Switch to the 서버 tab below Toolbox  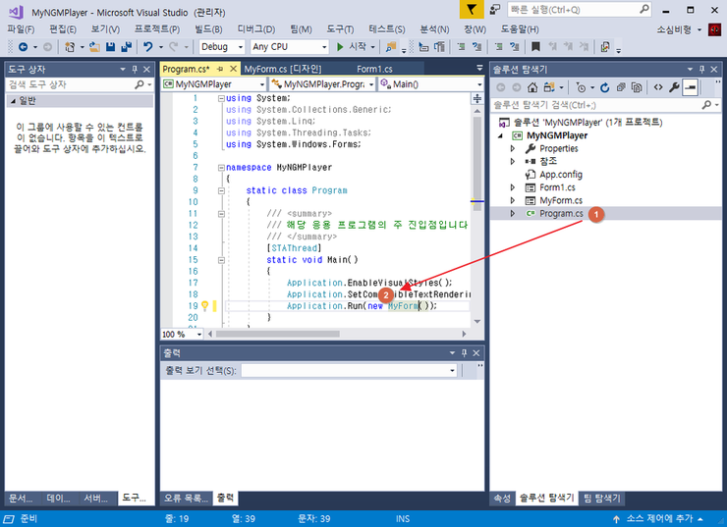(x=95, y=499)
